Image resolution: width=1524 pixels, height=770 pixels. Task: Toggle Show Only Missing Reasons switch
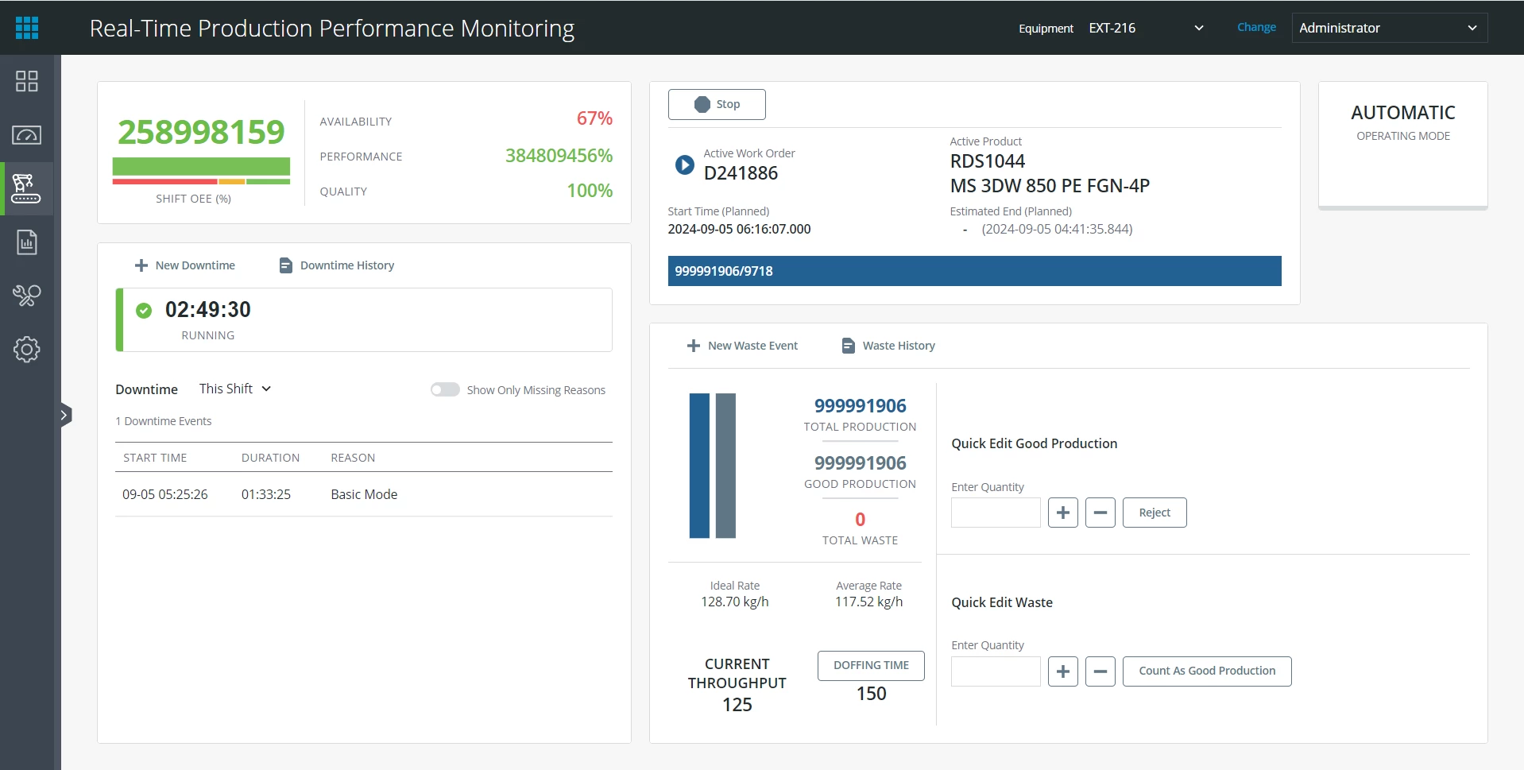(445, 389)
